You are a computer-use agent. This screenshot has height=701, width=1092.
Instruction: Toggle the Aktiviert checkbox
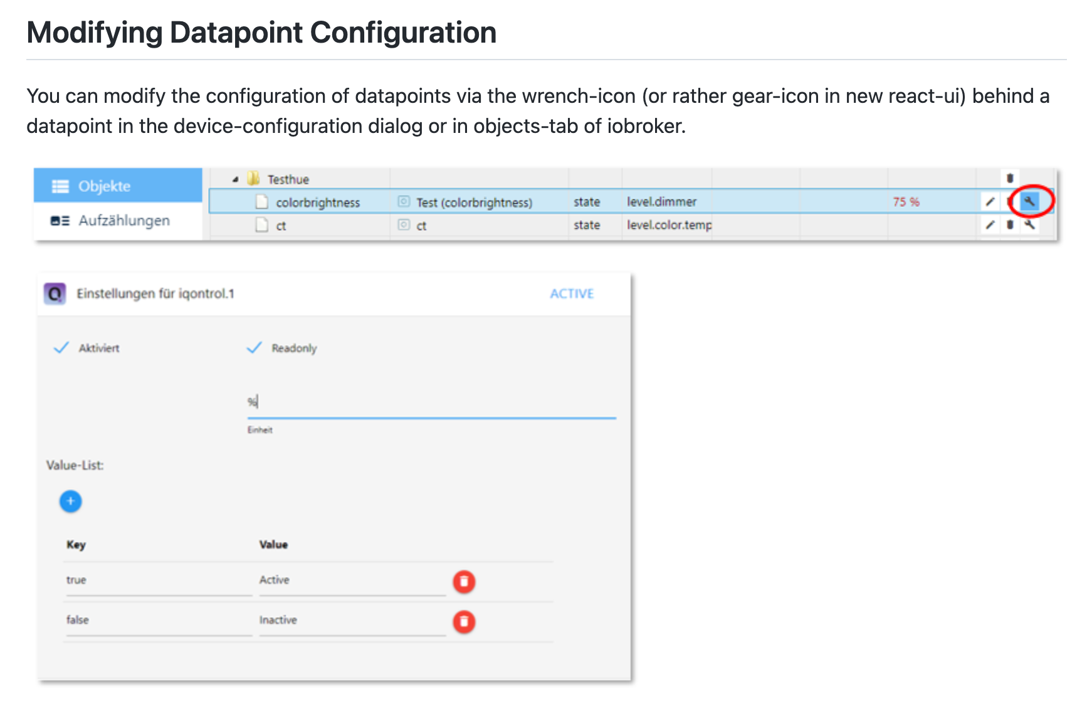61,348
